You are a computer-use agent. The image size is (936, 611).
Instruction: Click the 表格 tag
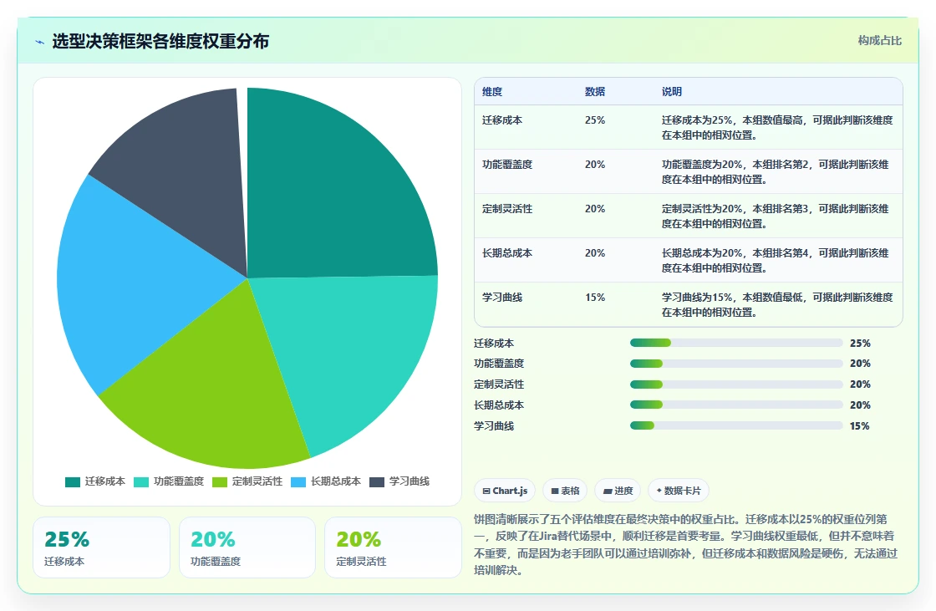coord(565,491)
